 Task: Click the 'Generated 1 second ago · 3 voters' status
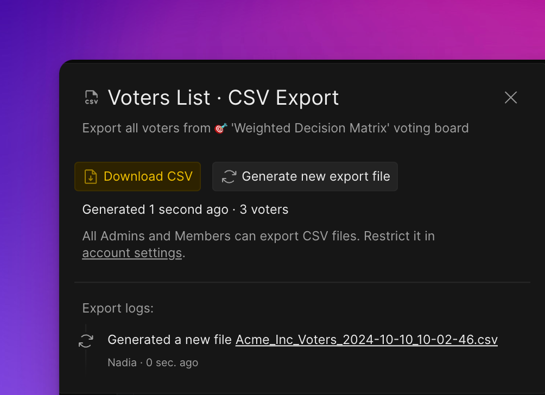point(185,209)
